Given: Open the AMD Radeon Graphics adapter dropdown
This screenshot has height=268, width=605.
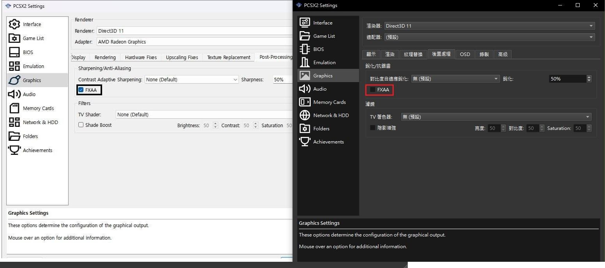Looking at the screenshot, I should point(195,42).
